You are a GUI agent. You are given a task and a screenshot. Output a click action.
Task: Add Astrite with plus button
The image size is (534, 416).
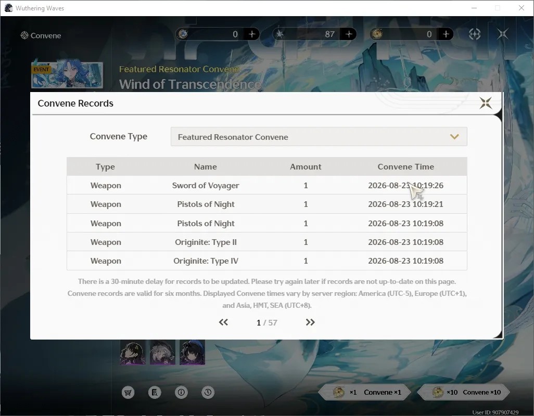point(252,34)
